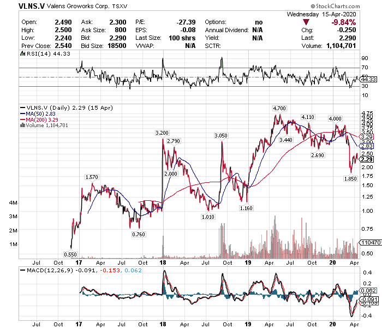
Task: Click the 4.000 price annotation
Action: (x=335, y=118)
